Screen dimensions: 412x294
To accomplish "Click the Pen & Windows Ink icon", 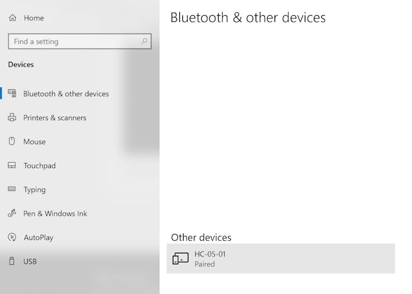I will click(x=12, y=213).
